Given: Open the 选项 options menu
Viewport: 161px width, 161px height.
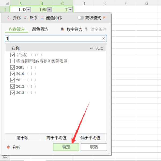Looking at the screenshot, I should (x=99, y=48).
